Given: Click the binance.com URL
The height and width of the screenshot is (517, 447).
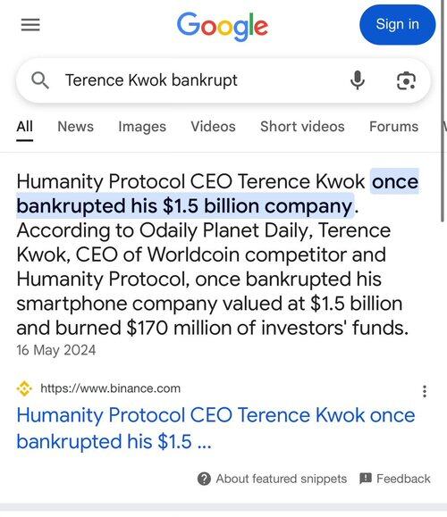Looking at the screenshot, I should pos(111,388).
